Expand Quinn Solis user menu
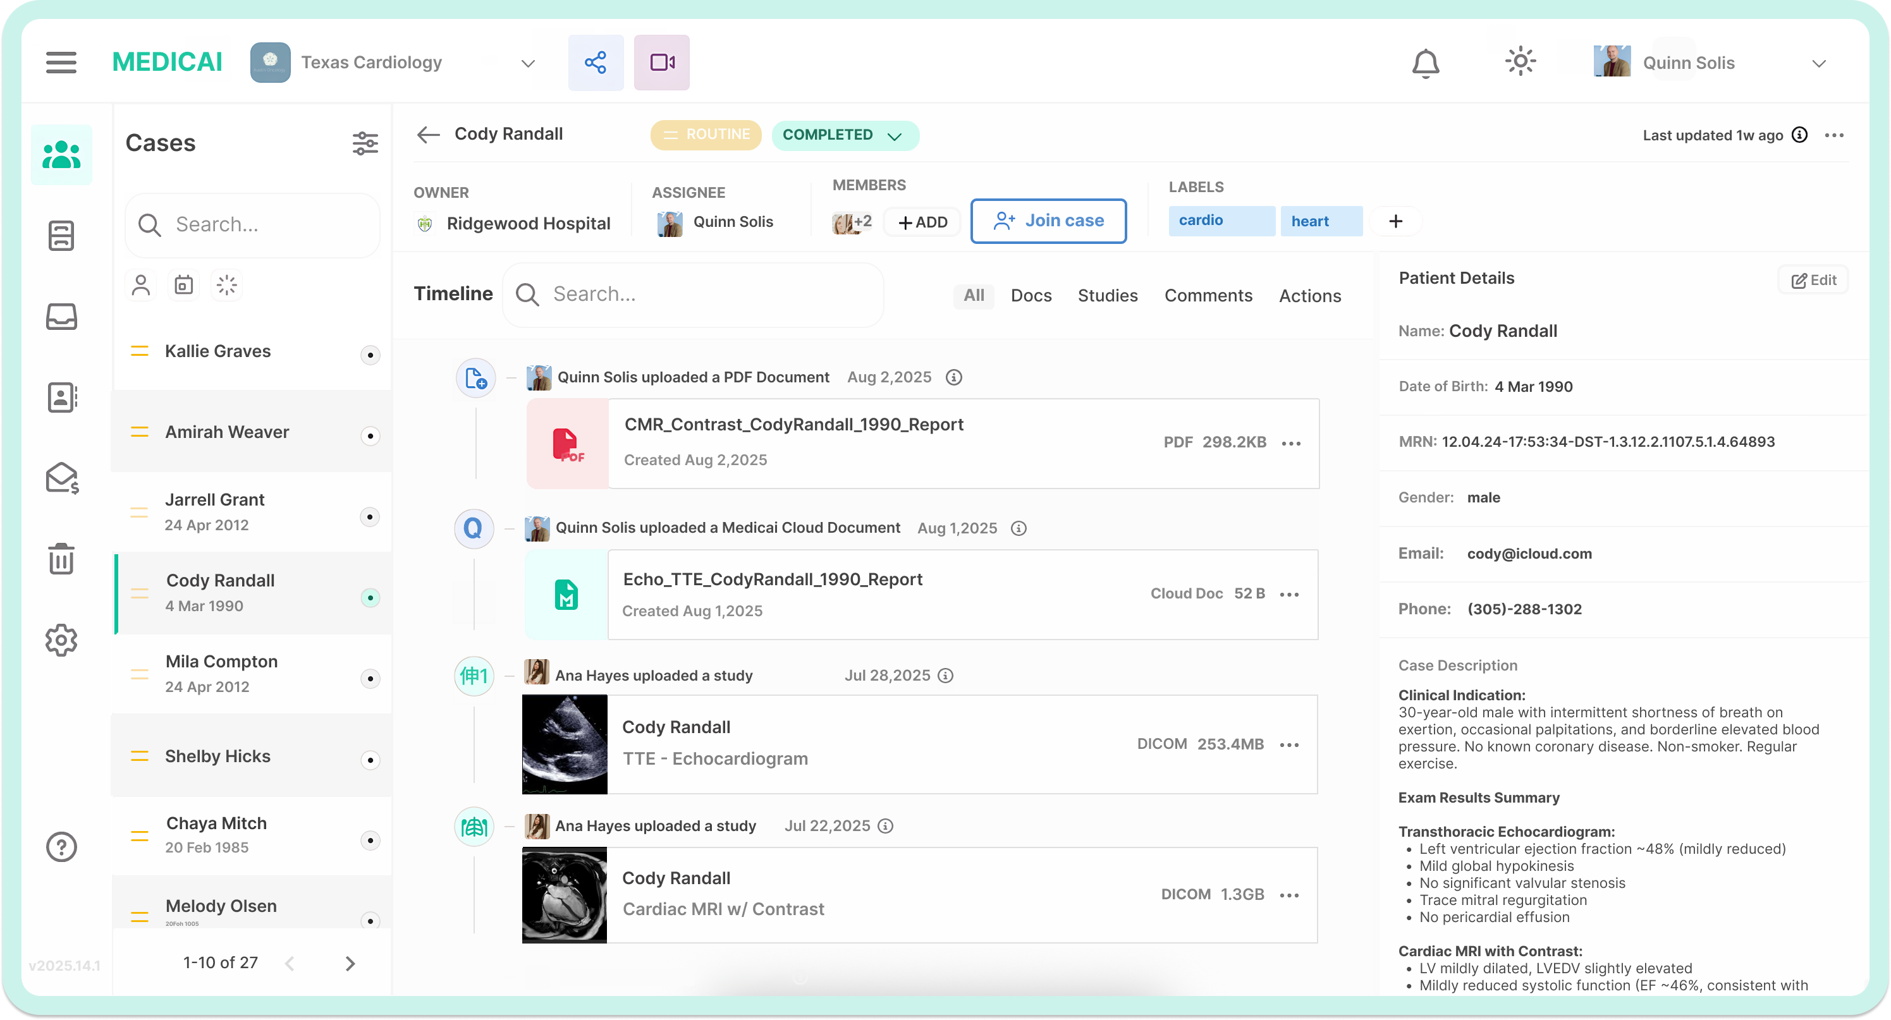This screenshot has width=1891, height=1020. pyautogui.click(x=1818, y=63)
